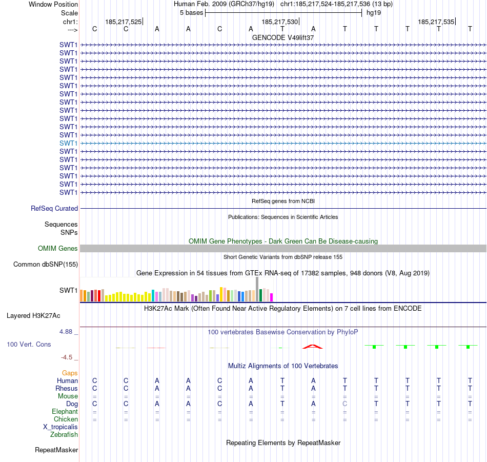The width and height of the screenshot is (487, 462).
Task: Open the GENCODE V49lift37 track title
Action: (283, 37)
